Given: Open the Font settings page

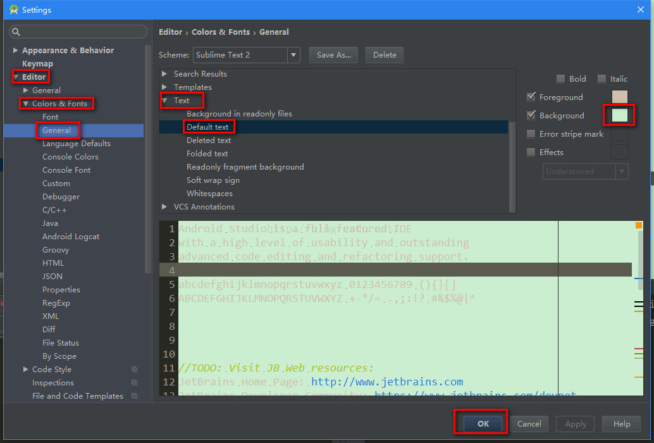Looking at the screenshot, I should coord(50,117).
